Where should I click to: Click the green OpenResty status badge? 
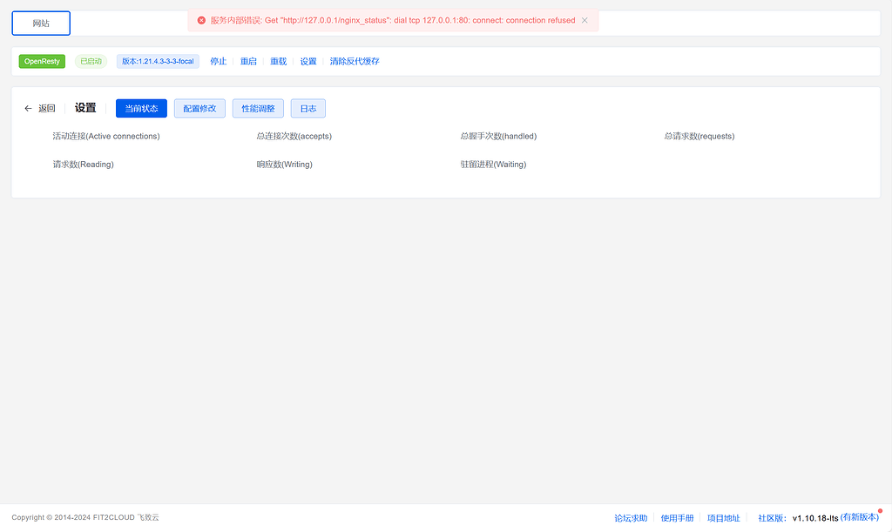[41, 61]
